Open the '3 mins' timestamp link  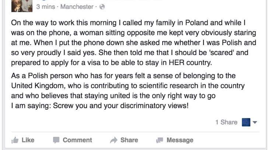[x=46, y=7]
